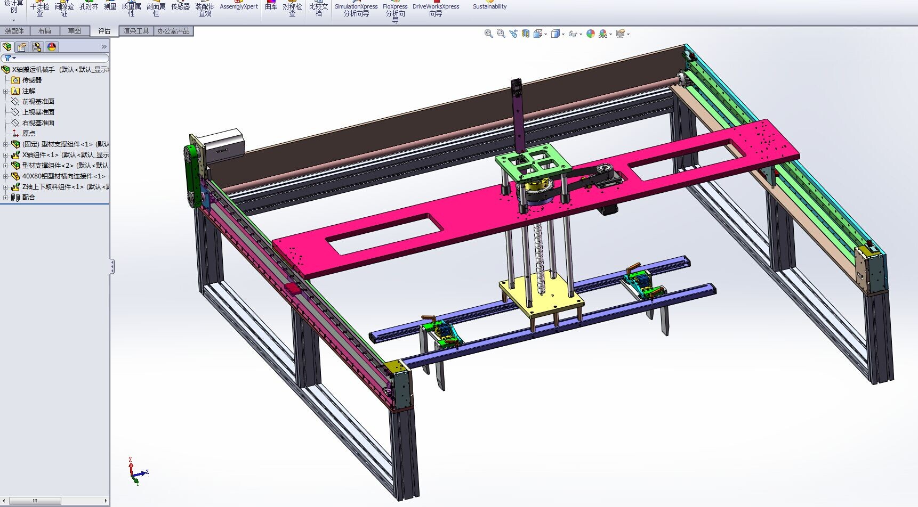Click the 右视基准面 plane icon
This screenshot has width=918, height=507.
pos(15,123)
